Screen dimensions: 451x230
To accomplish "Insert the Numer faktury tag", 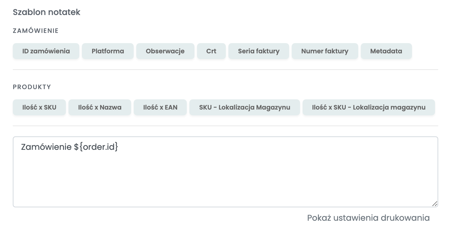I will tap(325, 51).
